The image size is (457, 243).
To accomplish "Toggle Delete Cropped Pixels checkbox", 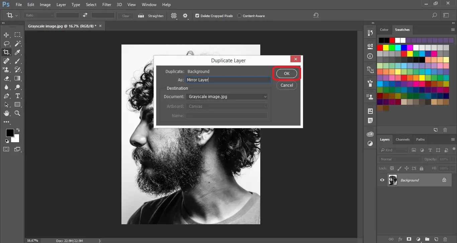I will (x=197, y=16).
